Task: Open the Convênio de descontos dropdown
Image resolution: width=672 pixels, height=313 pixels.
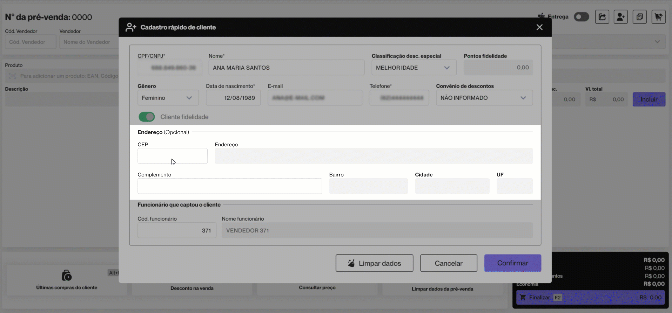Action: (484, 98)
